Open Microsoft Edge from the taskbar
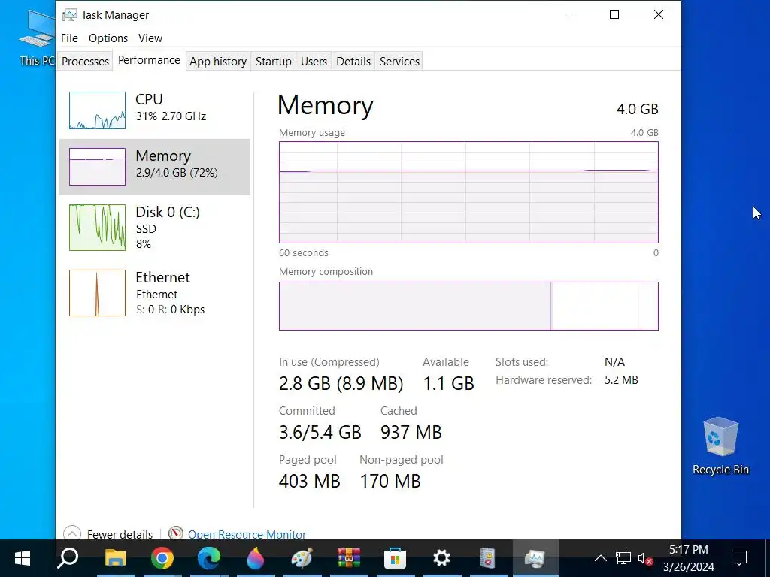 208,558
